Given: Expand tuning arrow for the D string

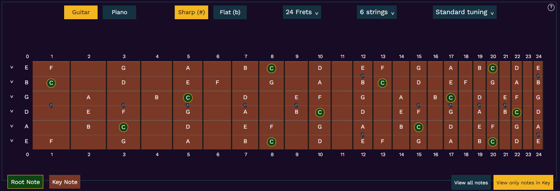Looking at the screenshot, I should click(x=12, y=112).
